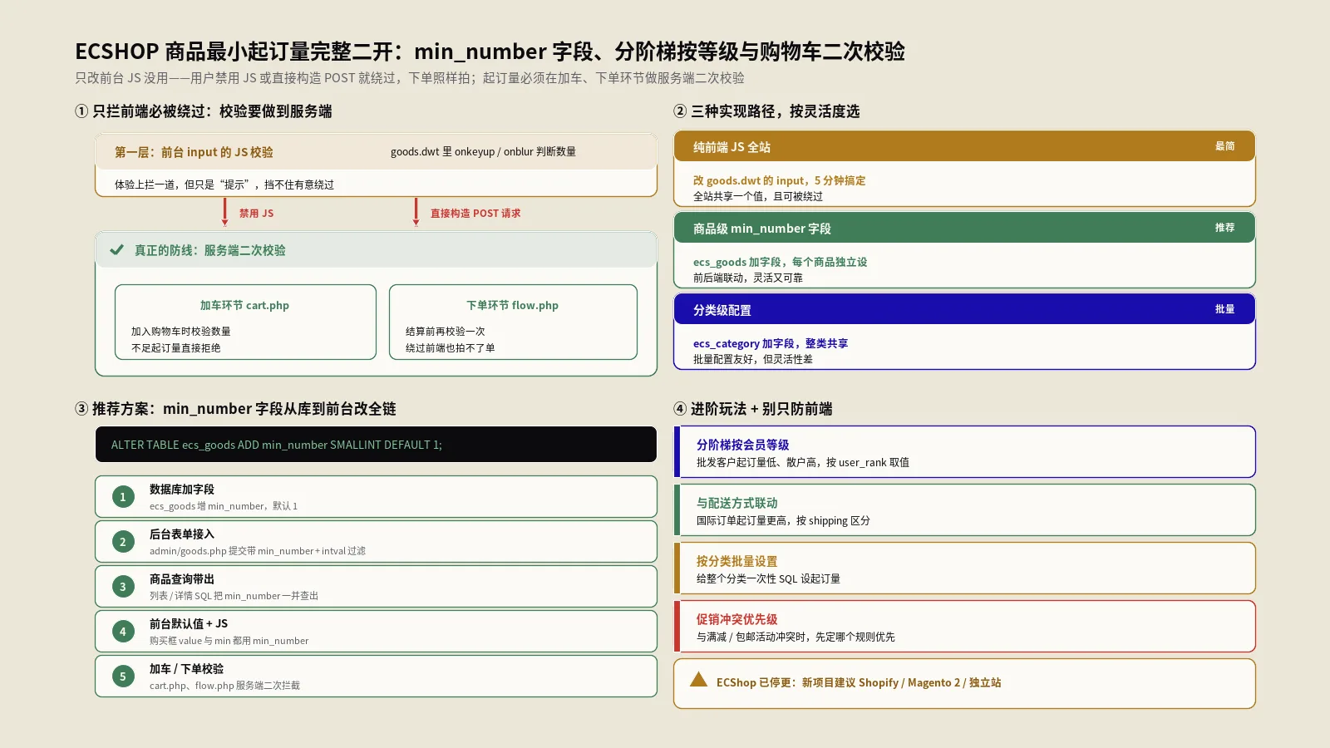Select the 分类级配置 header
This screenshot has height=748, width=1330.
pos(964,309)
